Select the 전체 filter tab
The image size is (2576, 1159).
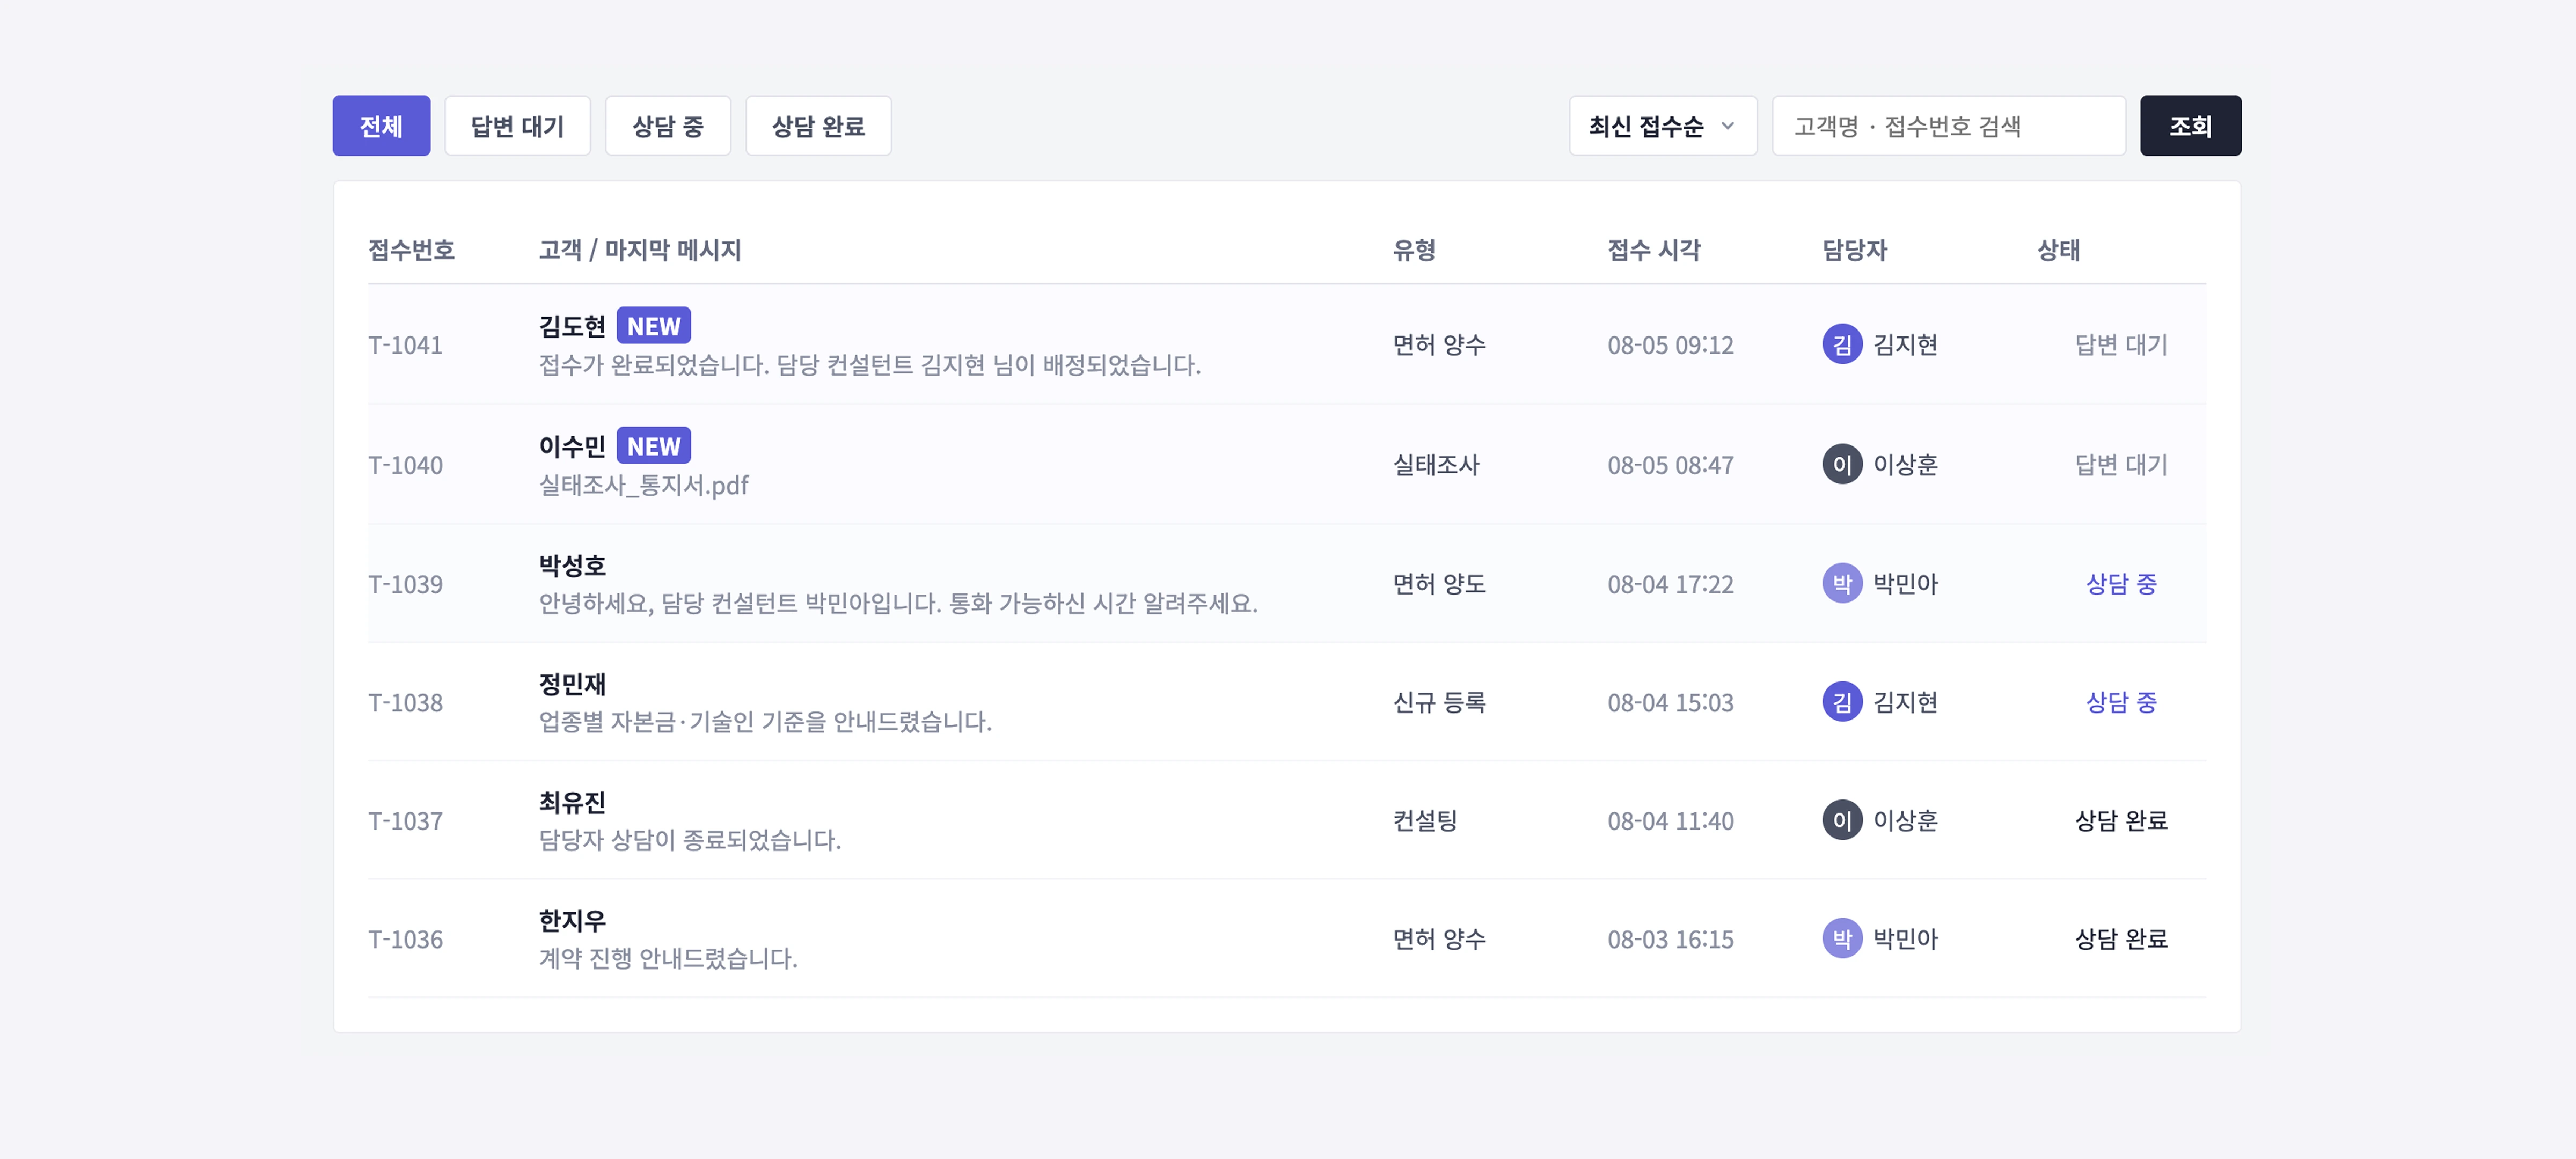click(x=381, y=126)
